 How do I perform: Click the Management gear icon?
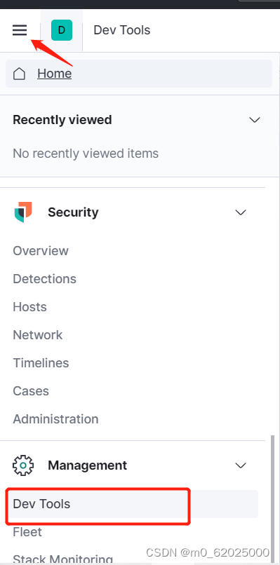(x=23, y=465)
